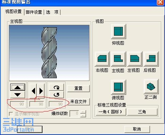
Task: Close the 标准视图输出 dialog
Action: tap(160, 2)
